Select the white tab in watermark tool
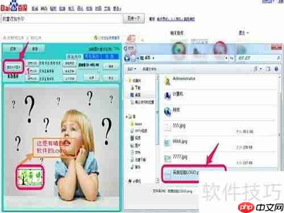The image size is (284, 213). 74,56
